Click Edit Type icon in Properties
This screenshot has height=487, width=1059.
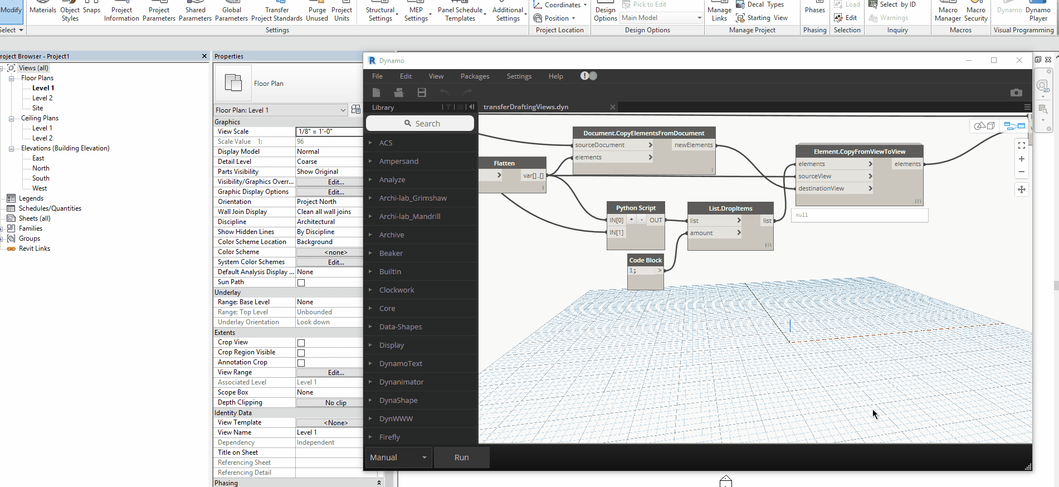tap(356, 110)
